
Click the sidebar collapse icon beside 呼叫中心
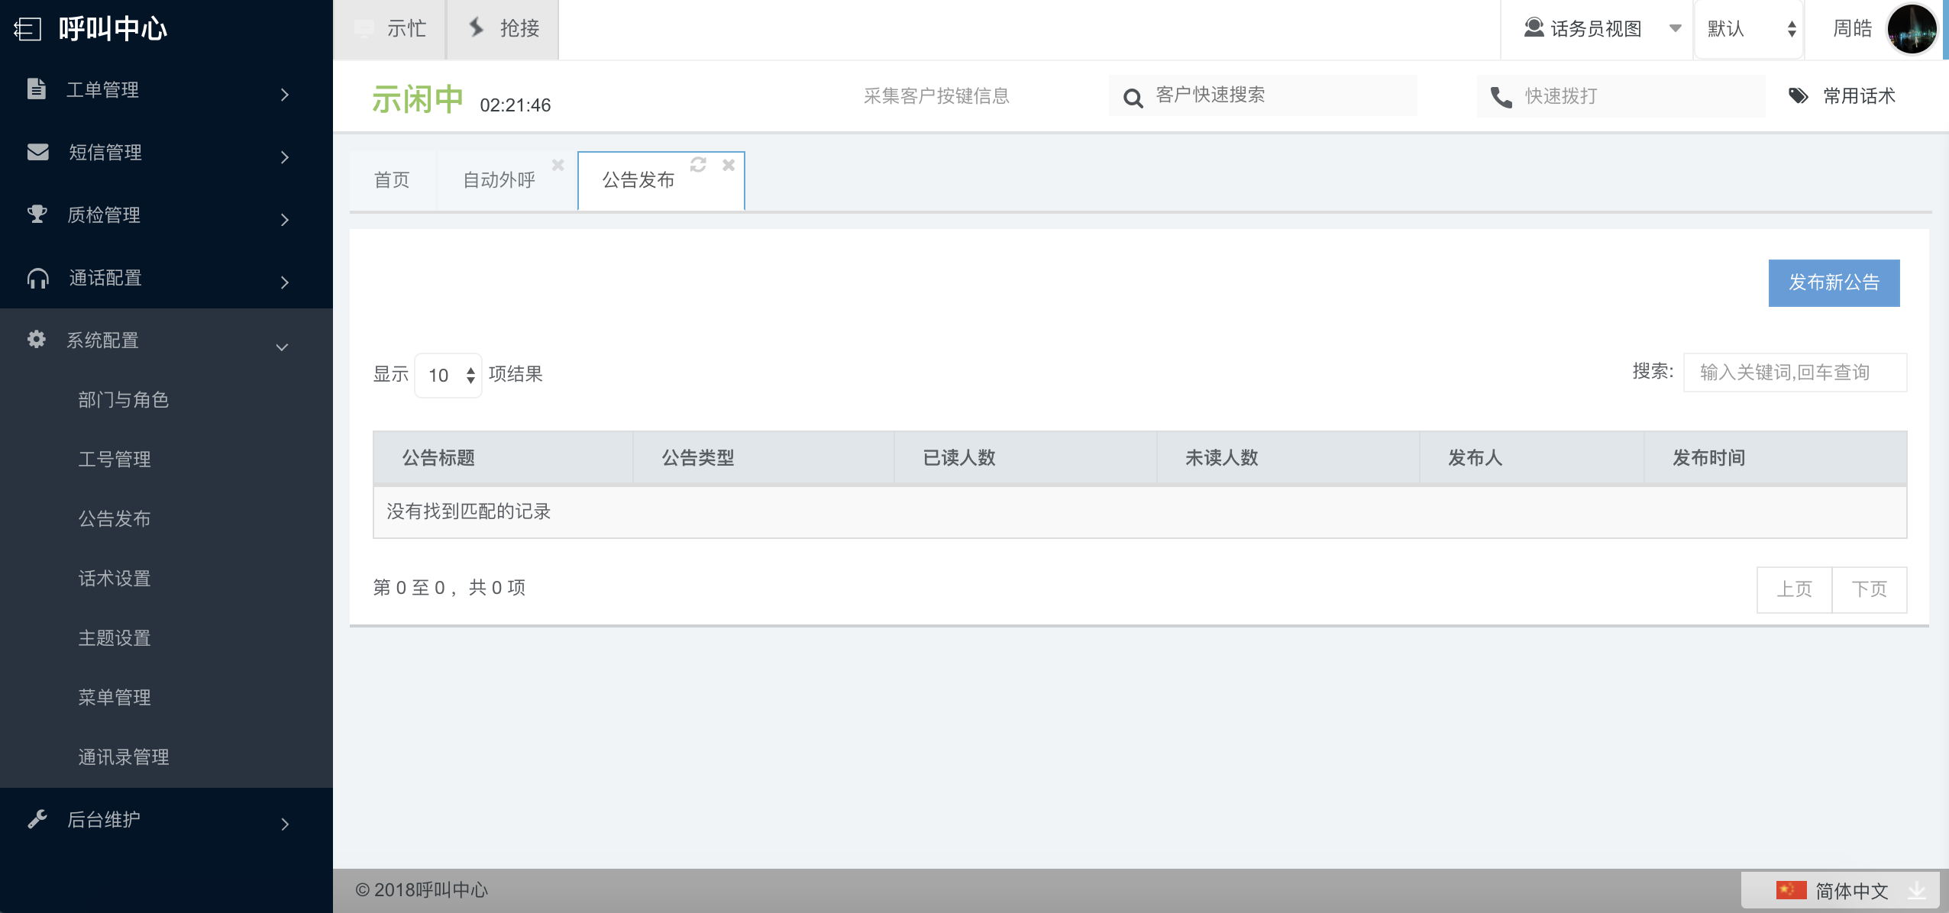click(27, 29)
